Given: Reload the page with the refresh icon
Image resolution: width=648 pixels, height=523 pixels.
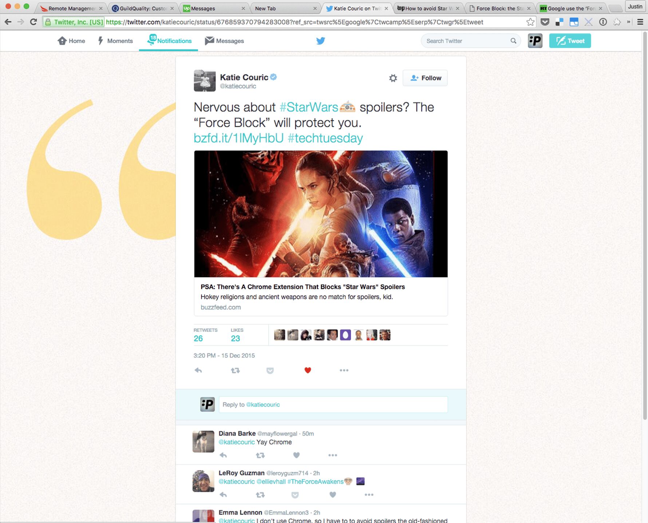Looking at the screenshot, I should pyautogui.click(x=33, y=22).
